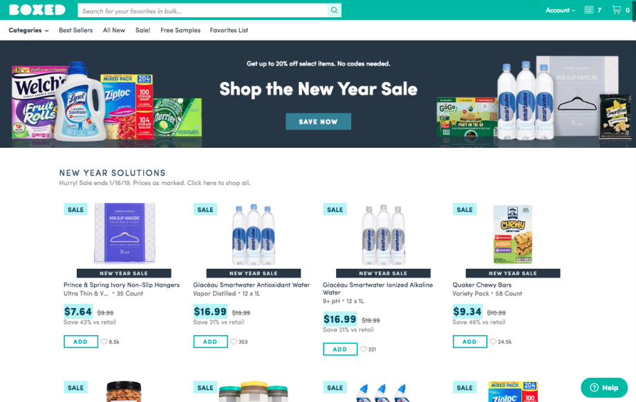The width and height of the screenshot is (636, 402).
Task: Favorite the Smartwater Ionized Alkaline heart
Action: (364, 350)
